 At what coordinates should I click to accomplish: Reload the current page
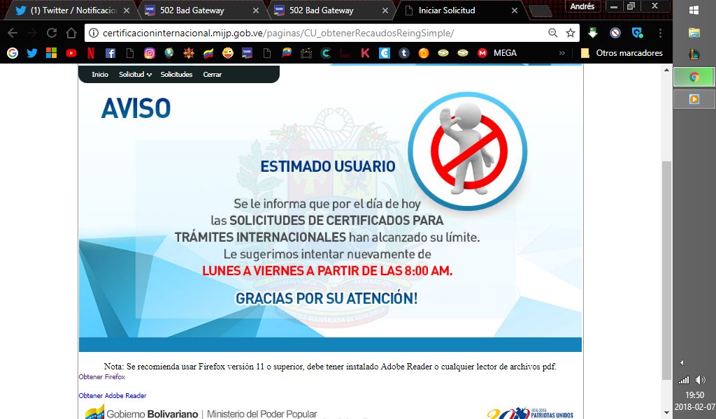pyautogui.click(x=52, y=33)
